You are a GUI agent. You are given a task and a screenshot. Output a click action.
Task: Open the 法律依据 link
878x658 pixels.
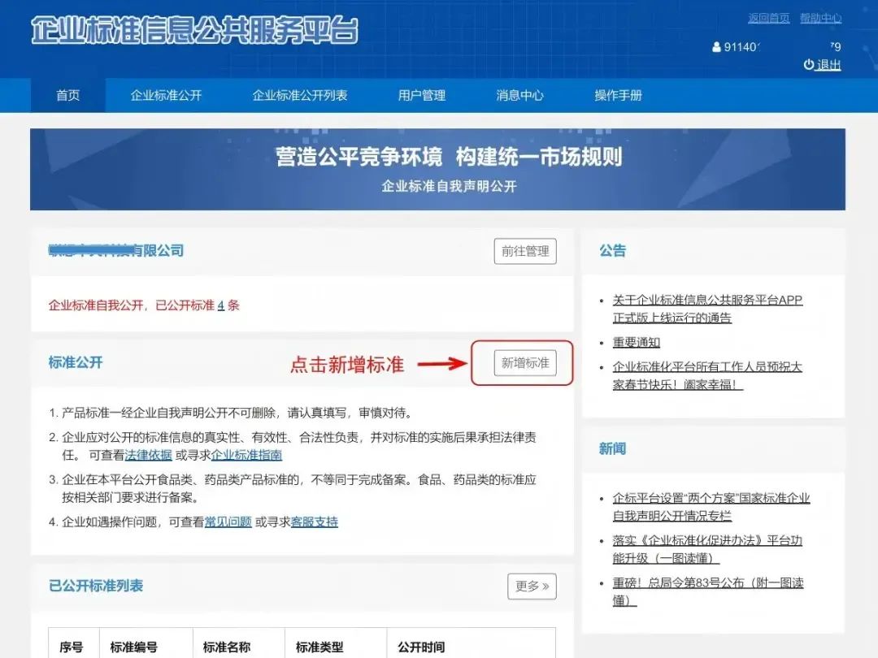pyautogui.click(x=149, y=455)
